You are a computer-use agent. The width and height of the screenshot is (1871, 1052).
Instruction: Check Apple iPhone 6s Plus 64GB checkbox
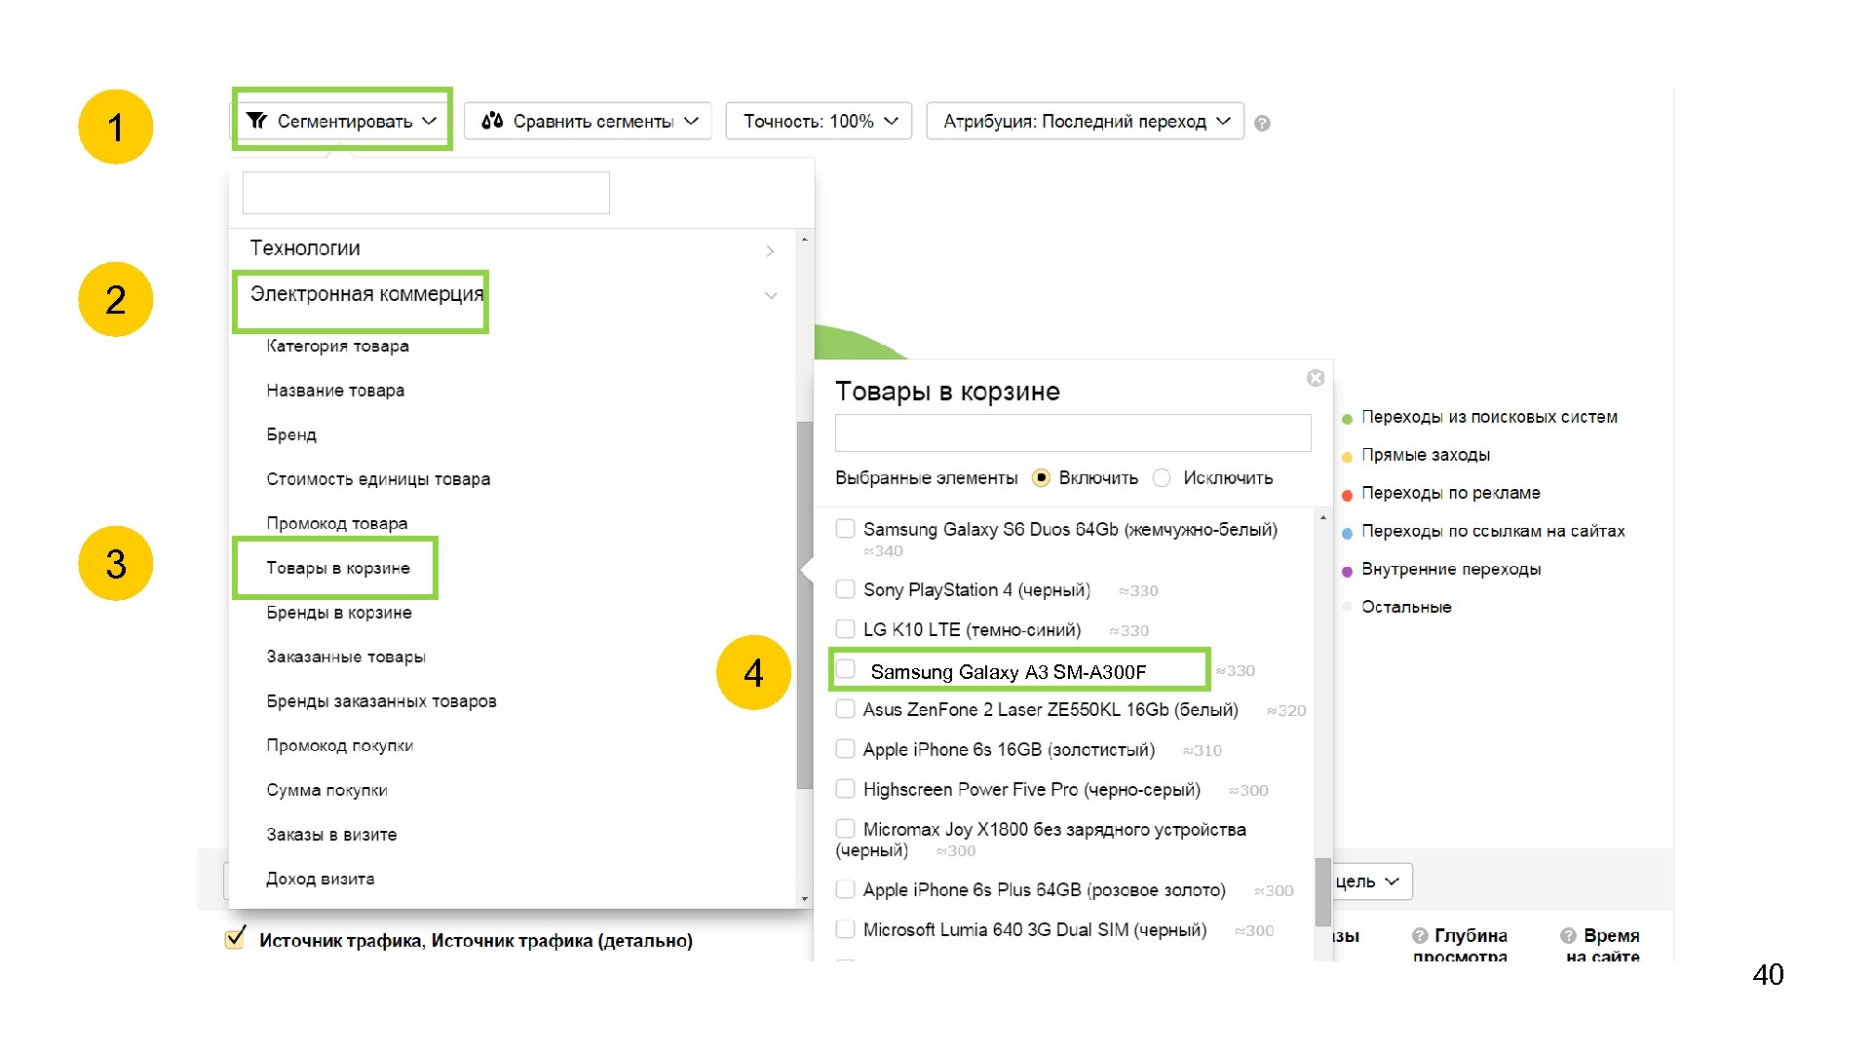click(846, 889)
